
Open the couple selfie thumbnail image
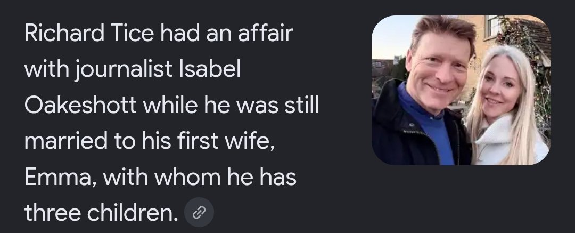461,90
